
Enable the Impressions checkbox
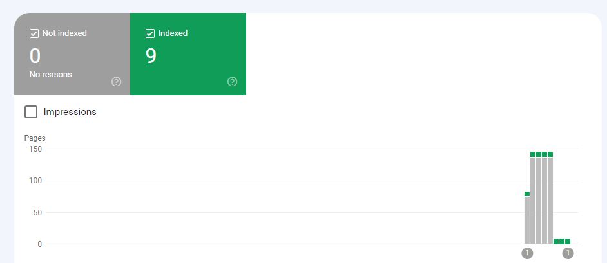[x=31, y=112]
